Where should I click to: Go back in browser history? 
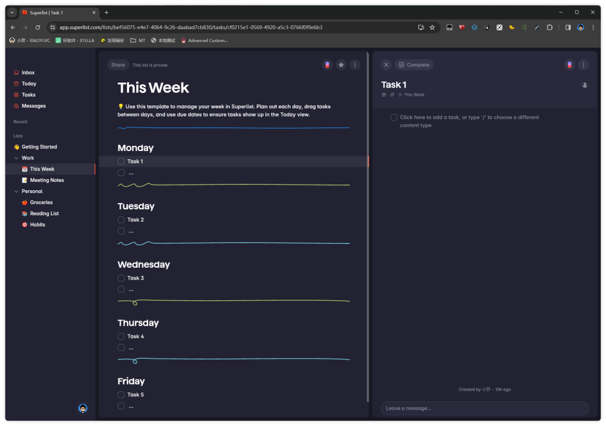click(13, 28)
